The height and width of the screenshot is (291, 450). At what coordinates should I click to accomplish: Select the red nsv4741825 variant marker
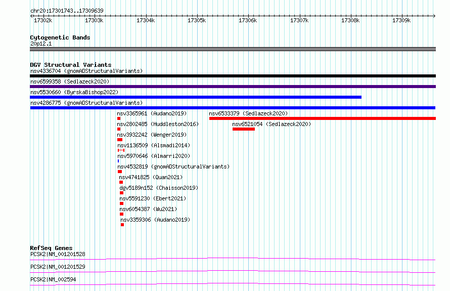click(x=121, y=182)
